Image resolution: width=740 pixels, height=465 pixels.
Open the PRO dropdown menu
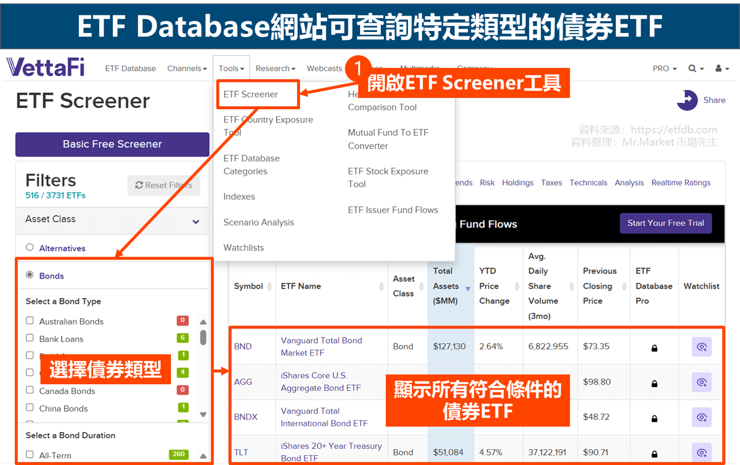pyautogui.click(x=665, y=68)
